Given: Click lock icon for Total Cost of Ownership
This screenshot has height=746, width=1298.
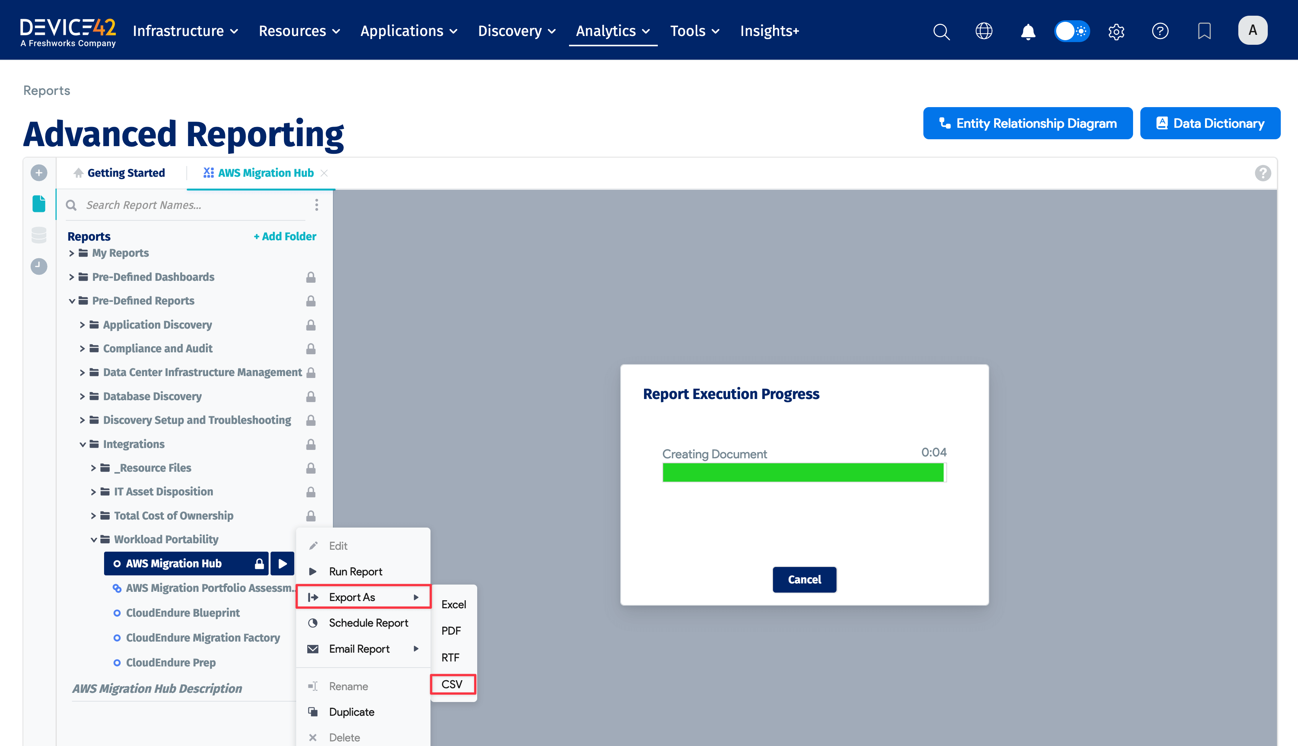Looking at the screenshot, I should tap(311, 516).
